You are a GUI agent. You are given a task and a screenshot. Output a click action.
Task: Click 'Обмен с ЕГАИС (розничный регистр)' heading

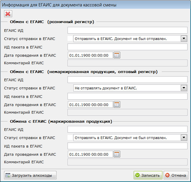pyautogui.click(x=52, y=22)
